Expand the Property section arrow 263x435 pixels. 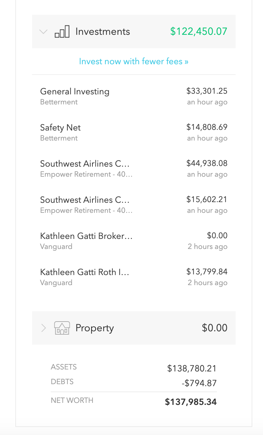[x=43, y=328]
